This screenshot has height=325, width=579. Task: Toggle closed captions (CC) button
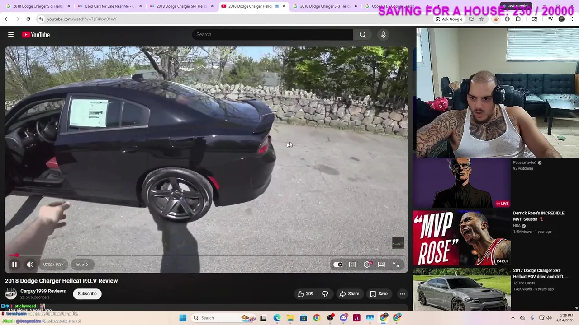coord(352,265)
